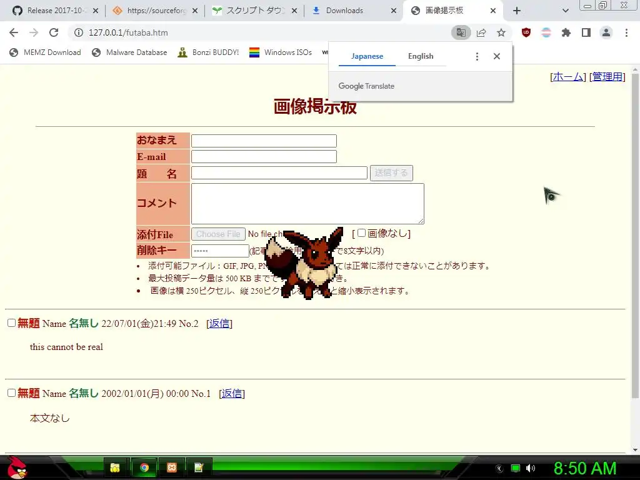
Task: Toggle the 画像なし checkbox
Action: tap(362, 232)
